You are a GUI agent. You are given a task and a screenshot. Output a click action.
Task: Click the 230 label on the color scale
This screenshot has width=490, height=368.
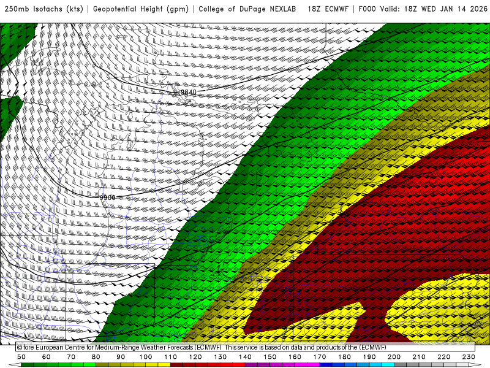pyautogui.click(x=469, y=357)
